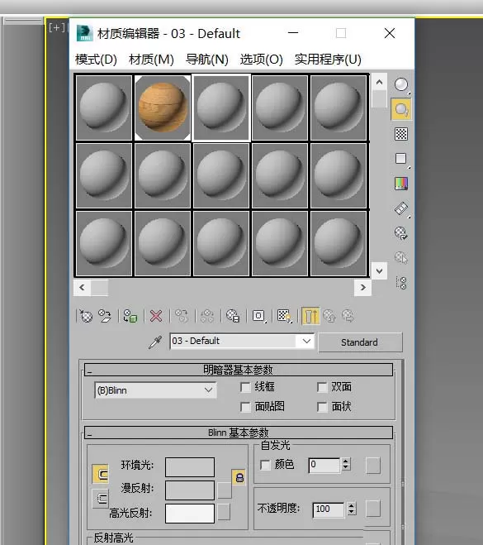Click the Material ID Channel icon
483x545 pixels.
pos(259,316)
